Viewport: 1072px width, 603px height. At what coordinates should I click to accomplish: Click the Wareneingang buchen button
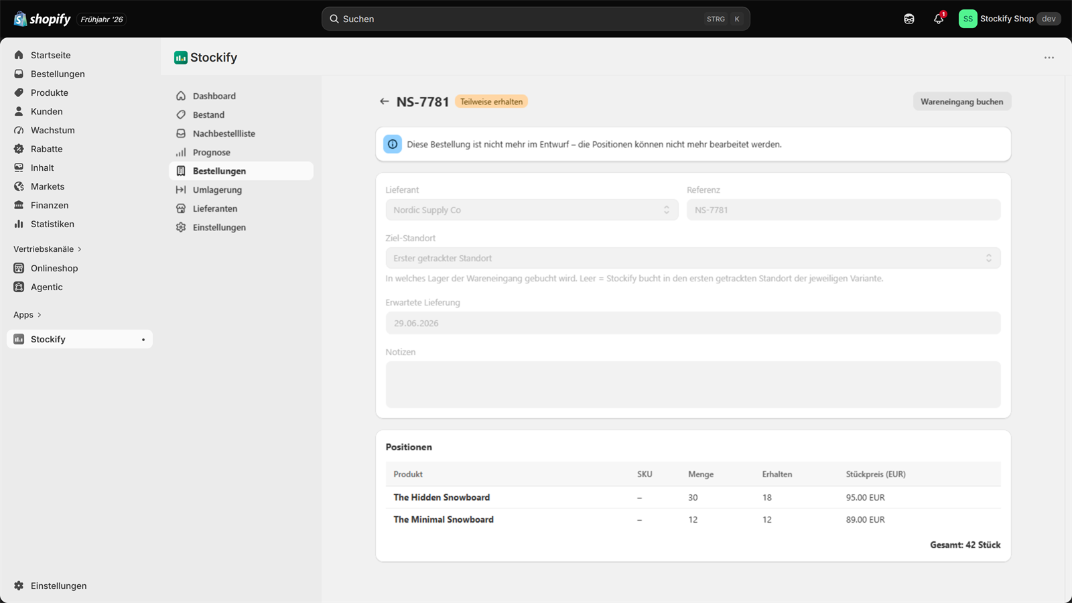click(x=962, y=101)
